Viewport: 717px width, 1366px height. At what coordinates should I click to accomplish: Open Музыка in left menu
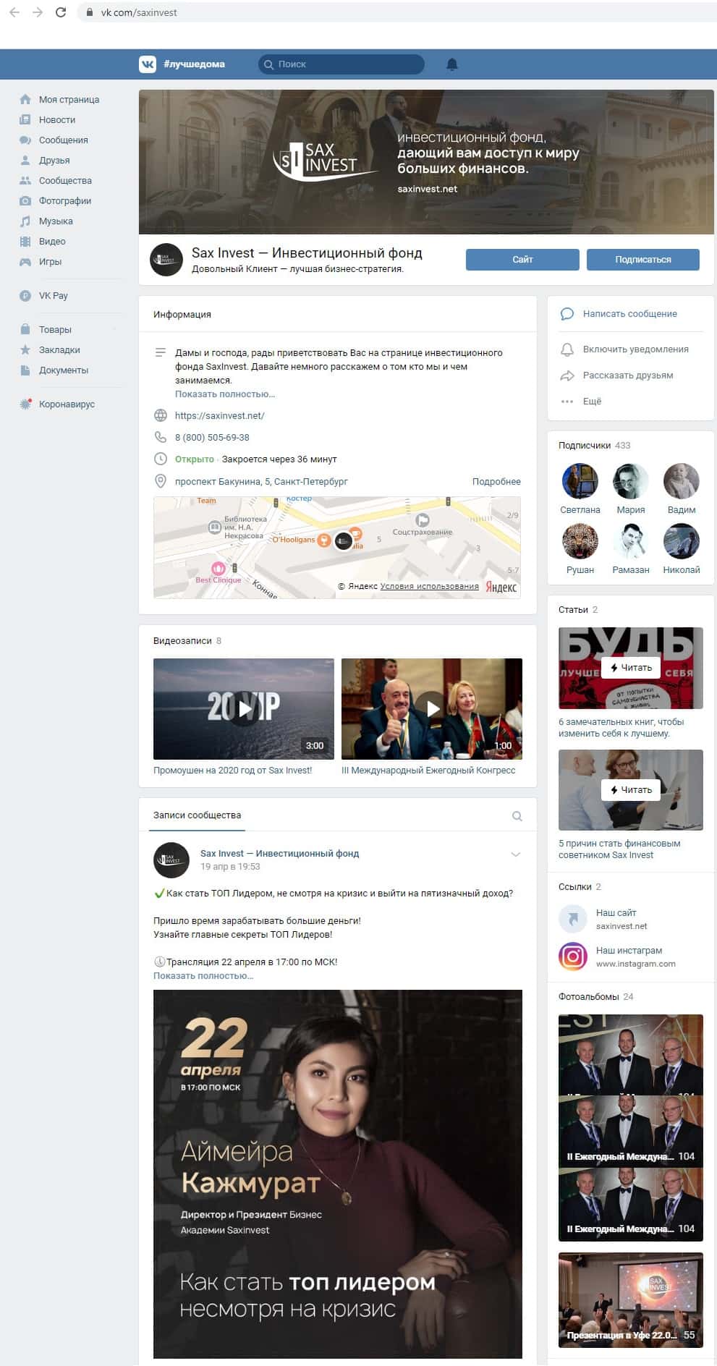56,221
